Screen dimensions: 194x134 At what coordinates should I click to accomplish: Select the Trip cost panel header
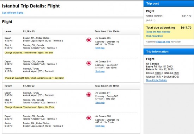tap(169, 4)
